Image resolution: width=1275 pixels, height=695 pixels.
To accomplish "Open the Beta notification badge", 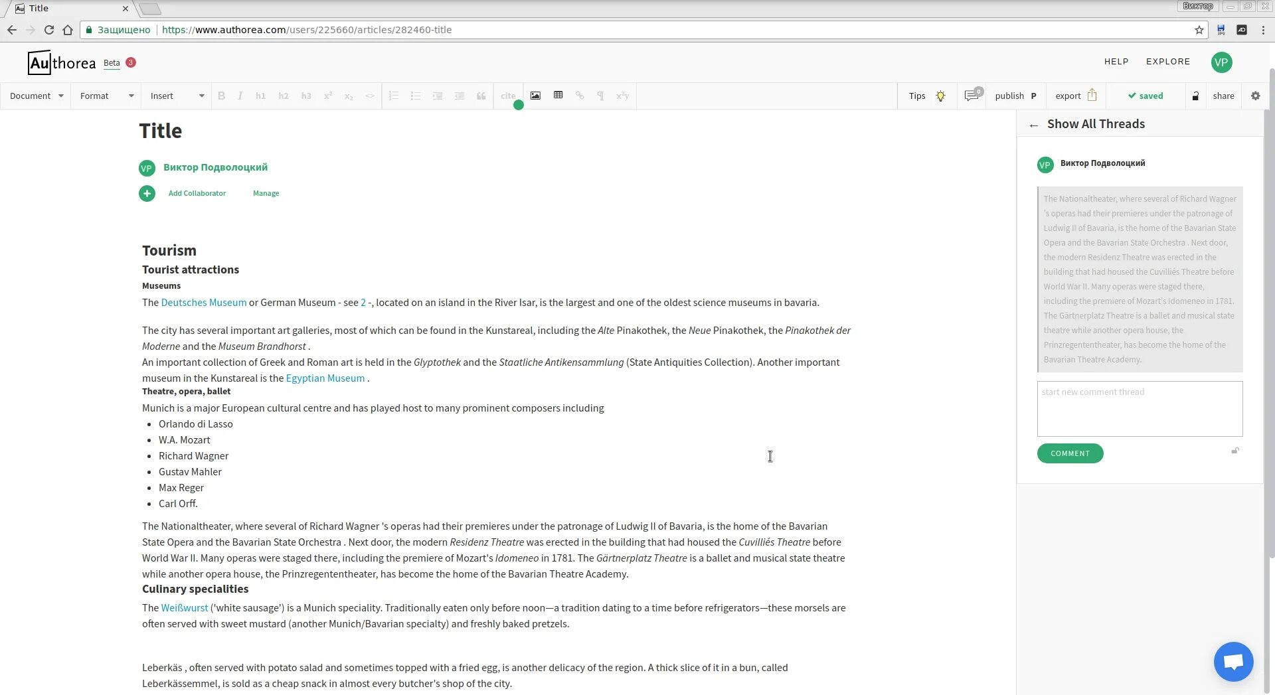I will [x=131, y=62].
